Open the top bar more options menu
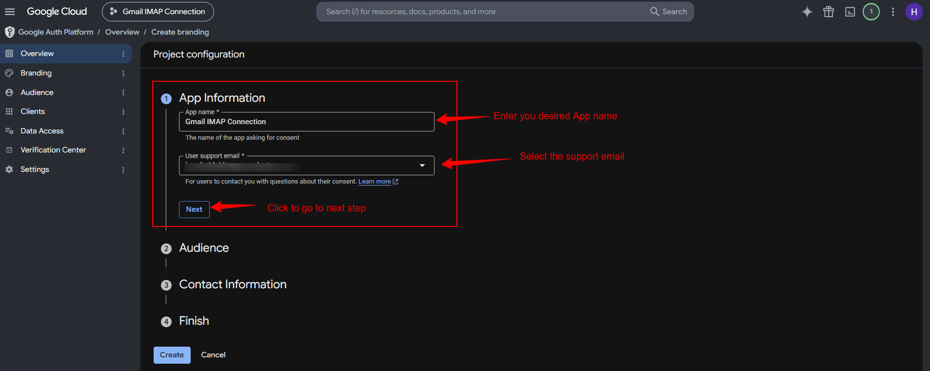 click(893, 12)
